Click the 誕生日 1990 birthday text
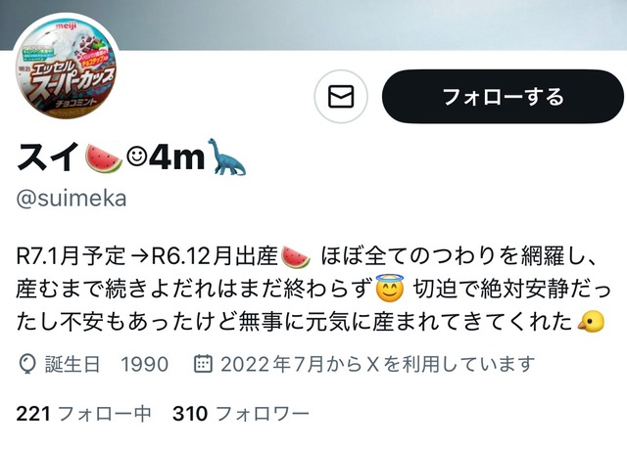Image resolution: width=627 pixels, height=449 pixels. [x=107, y=364]
